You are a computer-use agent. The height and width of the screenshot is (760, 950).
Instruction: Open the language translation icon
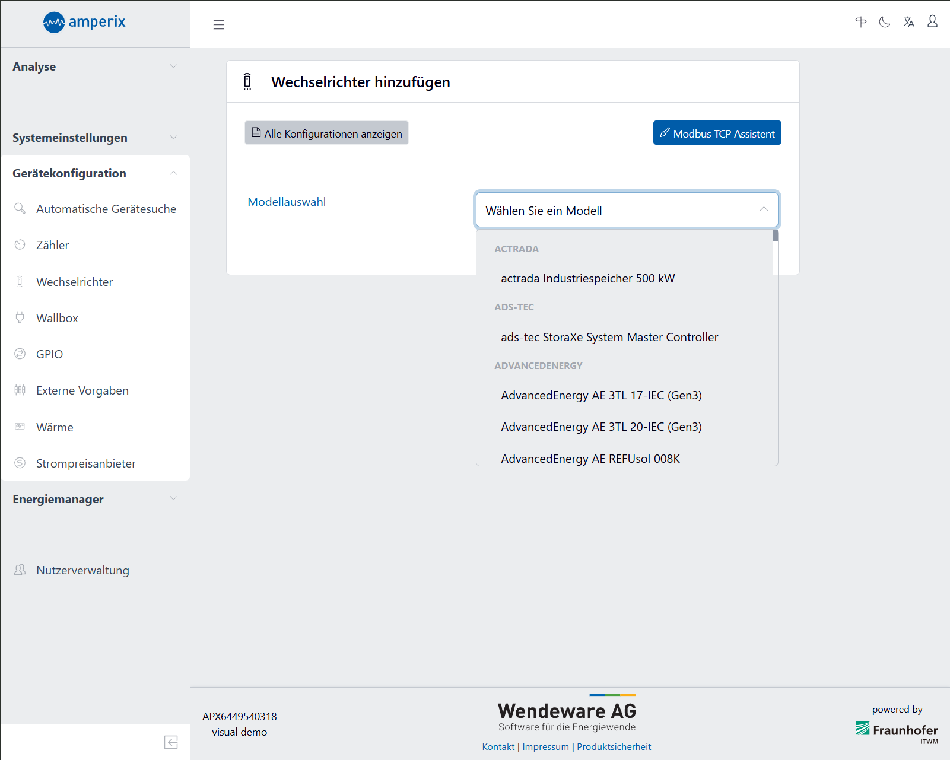[908, 22]
